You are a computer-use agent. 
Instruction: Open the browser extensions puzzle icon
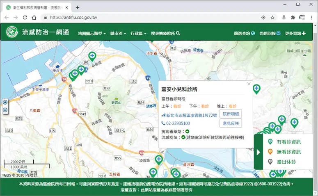tap(293, 18)
